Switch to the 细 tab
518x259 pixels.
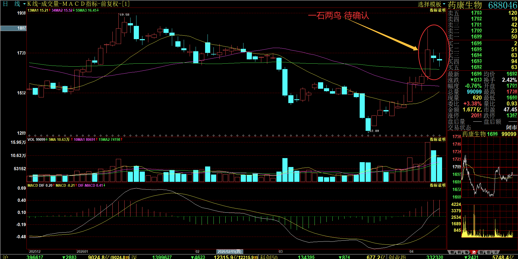tap(452, 252)
